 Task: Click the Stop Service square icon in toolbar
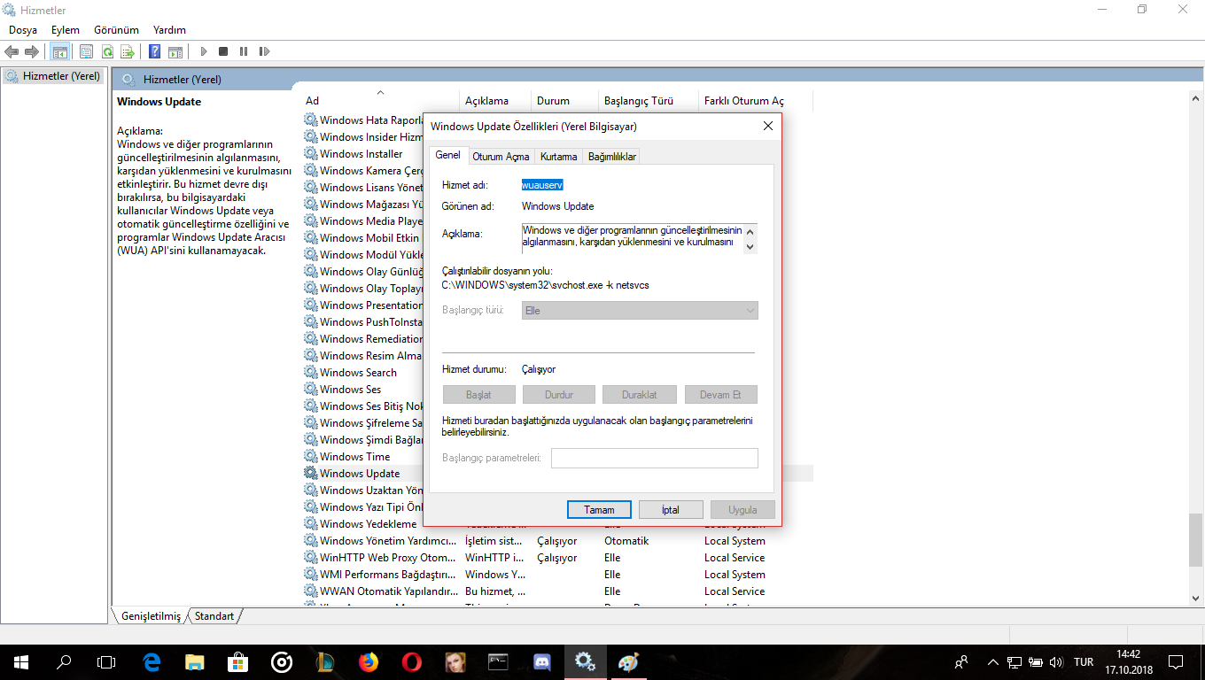tap(223, 51)
